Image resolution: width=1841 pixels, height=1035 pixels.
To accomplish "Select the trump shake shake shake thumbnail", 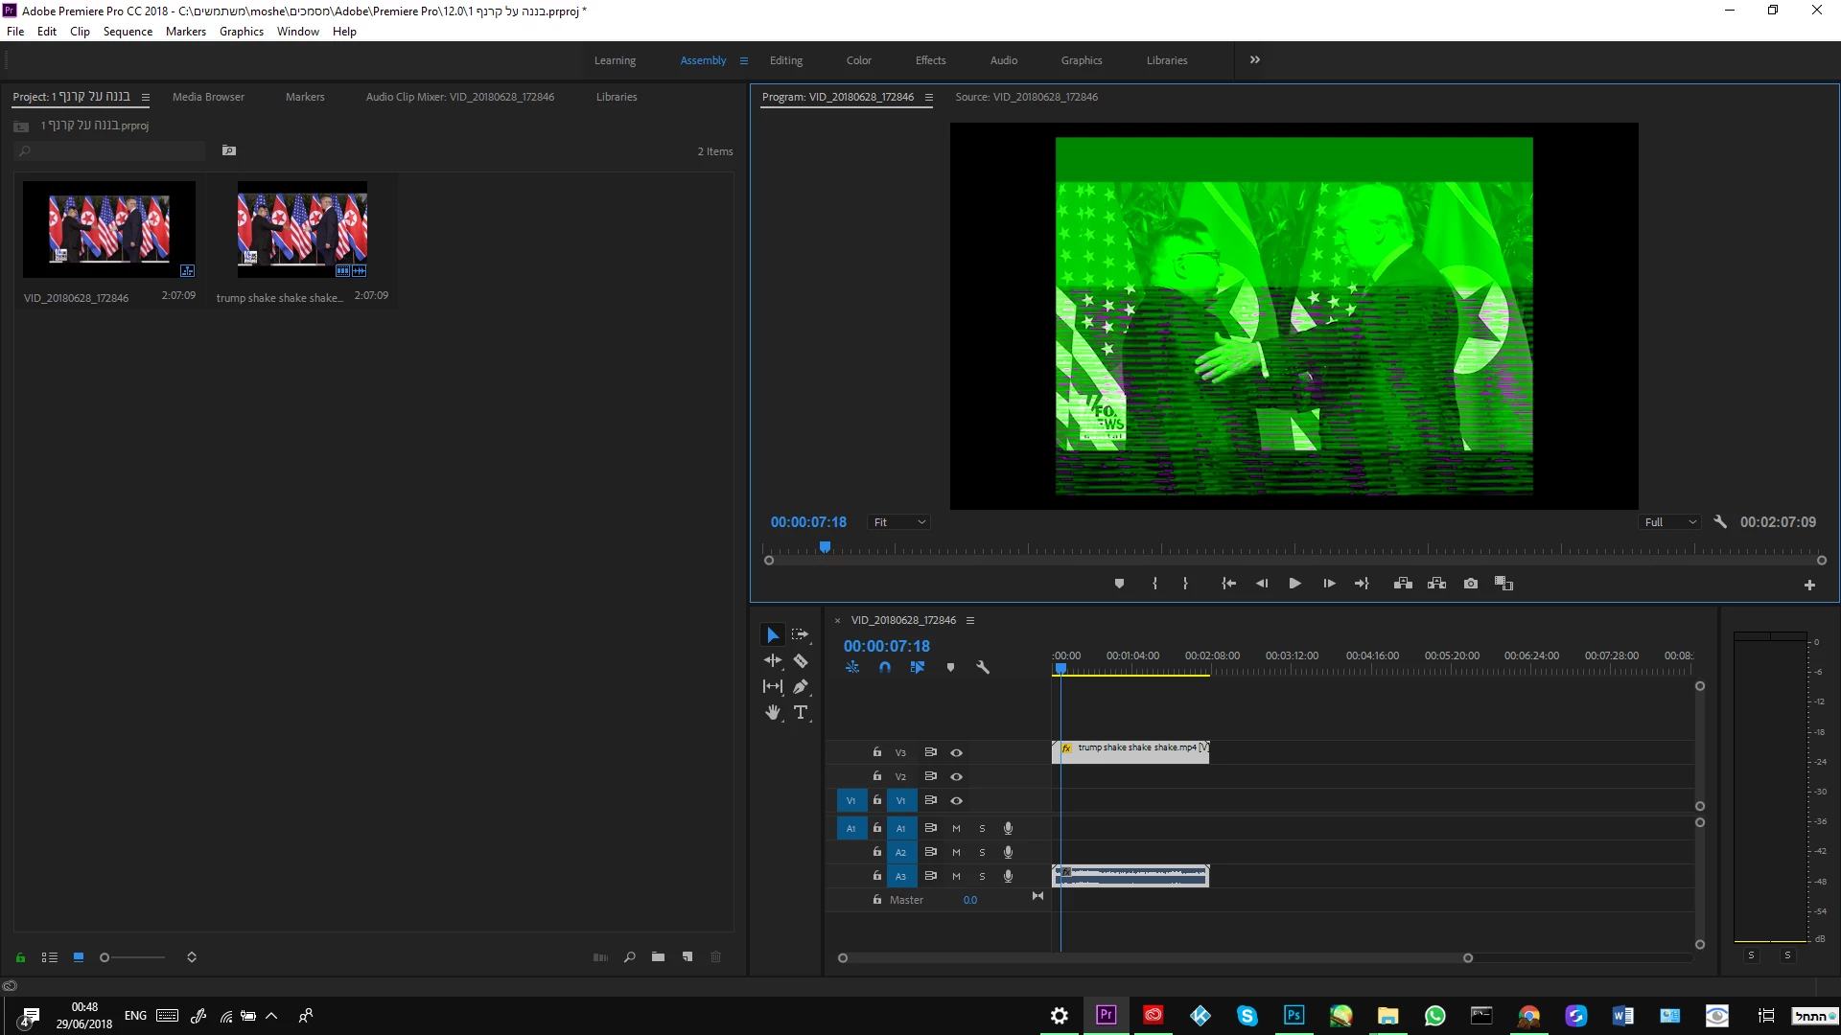I will [x=302, y=230].
